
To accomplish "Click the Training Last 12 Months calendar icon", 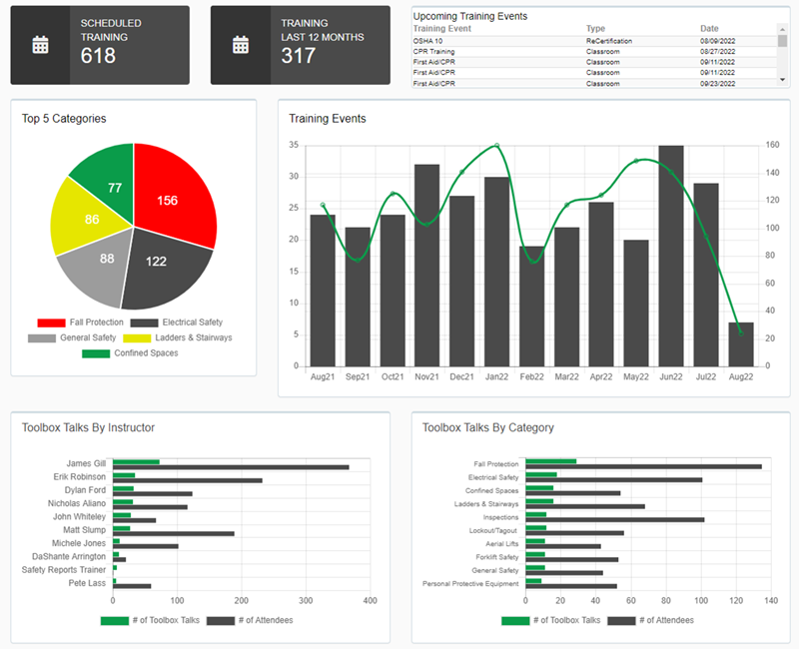I will point(241,45).
